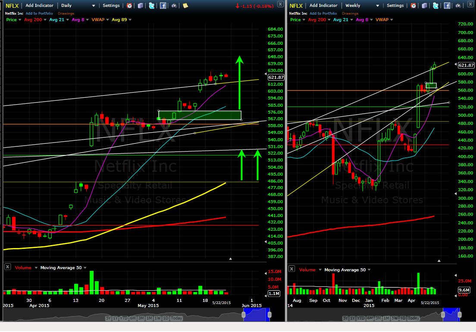Select Today range in Daily chart

[x=176, y=318]
